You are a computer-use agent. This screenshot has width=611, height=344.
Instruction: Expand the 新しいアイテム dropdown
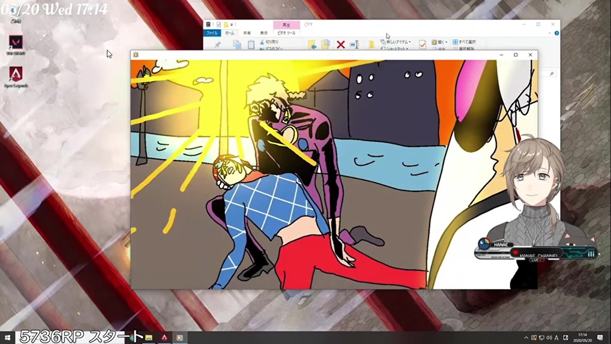[396, 42]
